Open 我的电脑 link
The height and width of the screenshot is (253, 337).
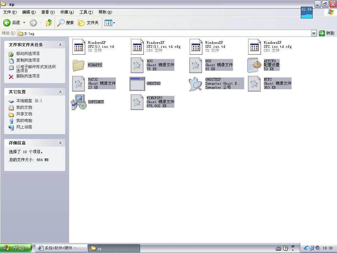pos(24,121)
